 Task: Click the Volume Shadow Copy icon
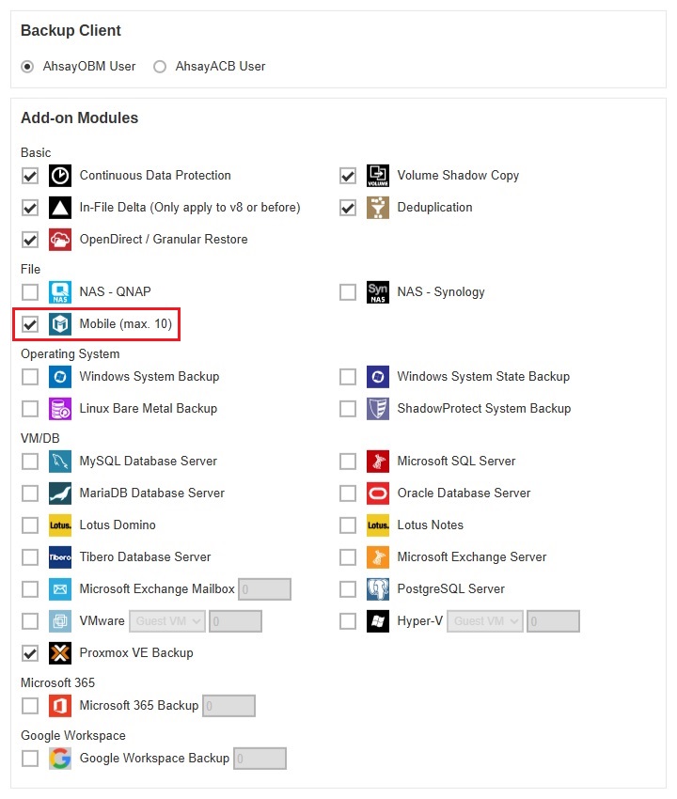pyautogui.click(x=378, y=176)
